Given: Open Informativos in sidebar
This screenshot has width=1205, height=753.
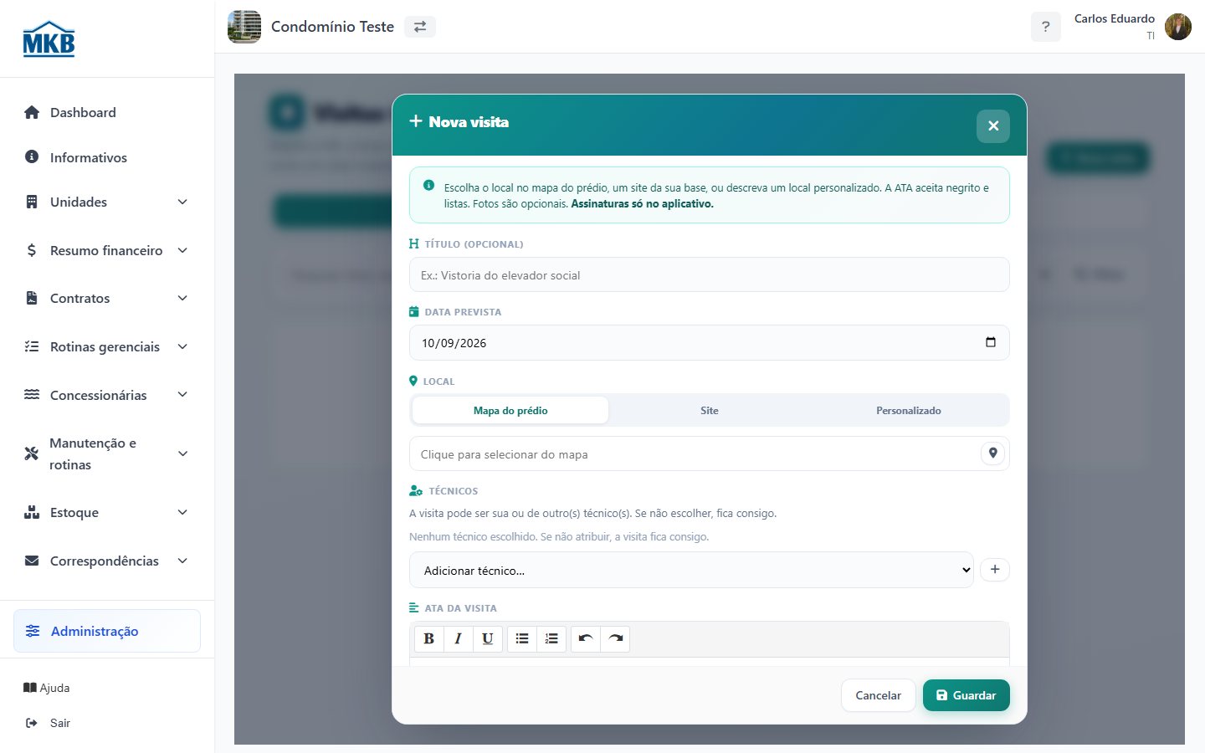Looking at the screenshot, I should pos(107,157).
